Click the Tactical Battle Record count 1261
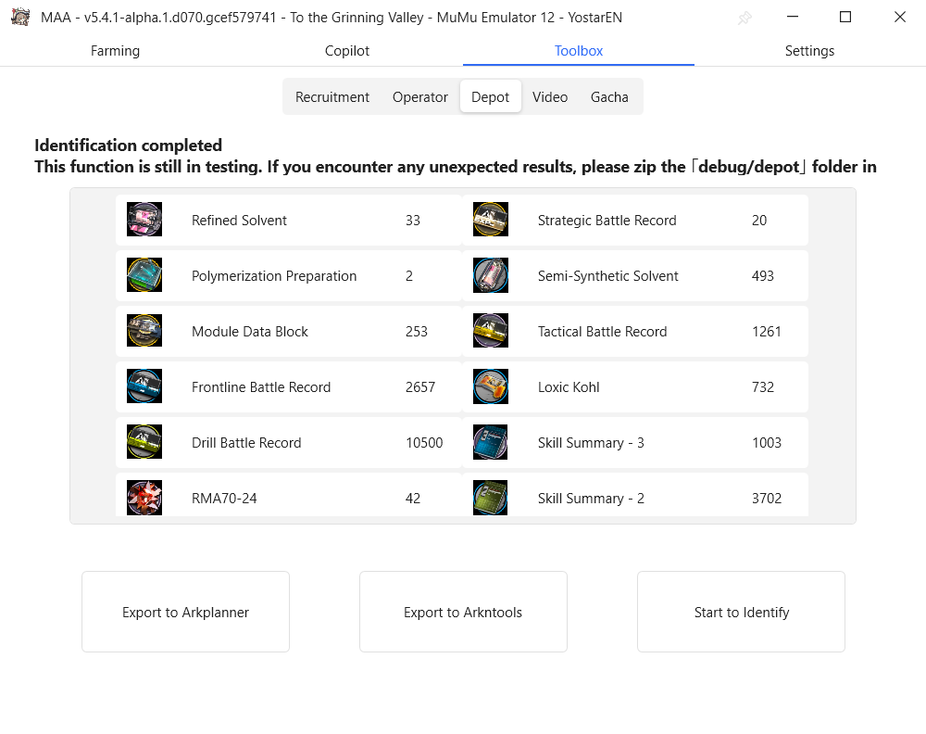Viewport: 926px width, 734px height. [767, 332]
